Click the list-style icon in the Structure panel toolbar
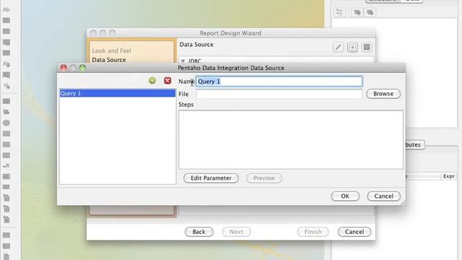This screenshot has height=260, width=462. point(340,12)
